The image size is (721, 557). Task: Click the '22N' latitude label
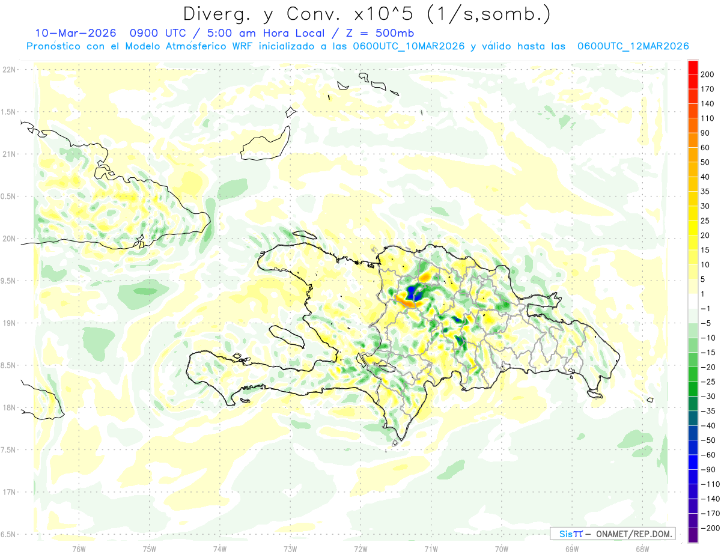pos(9,70)
